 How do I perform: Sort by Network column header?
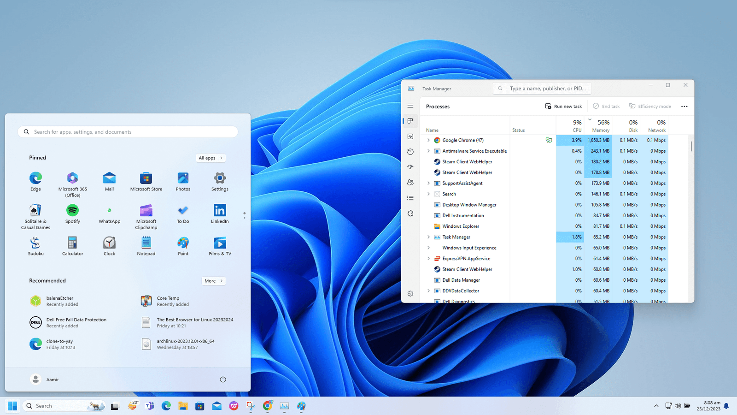point(655,125)
